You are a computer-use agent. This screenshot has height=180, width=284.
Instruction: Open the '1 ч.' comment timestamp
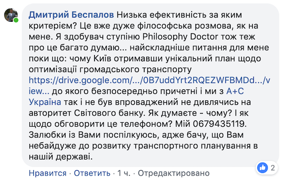click(125, 172)
